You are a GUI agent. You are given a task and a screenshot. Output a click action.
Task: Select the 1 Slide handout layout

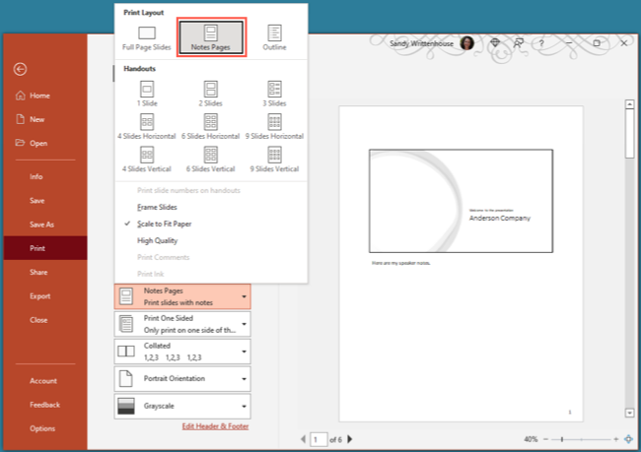click(x=147, y=89)
